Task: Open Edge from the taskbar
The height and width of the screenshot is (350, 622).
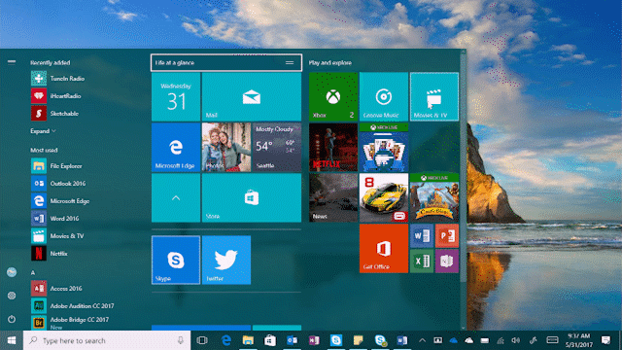Action: [226, 340]
